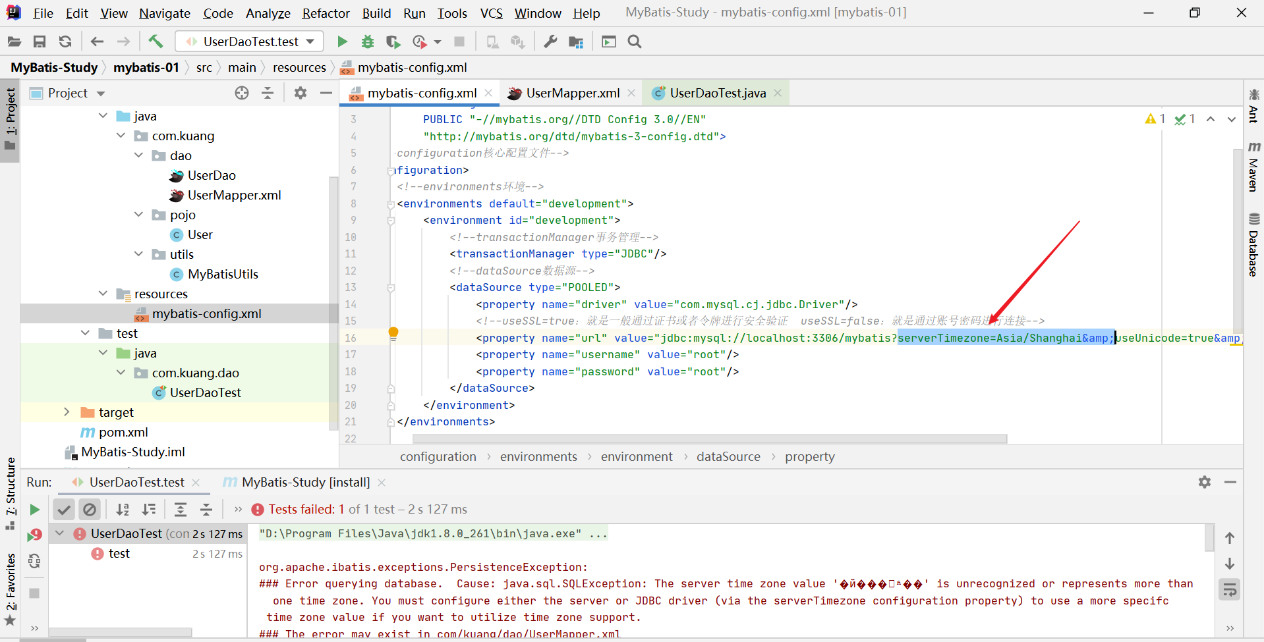Collapse all test results icon

coord(206,509)
